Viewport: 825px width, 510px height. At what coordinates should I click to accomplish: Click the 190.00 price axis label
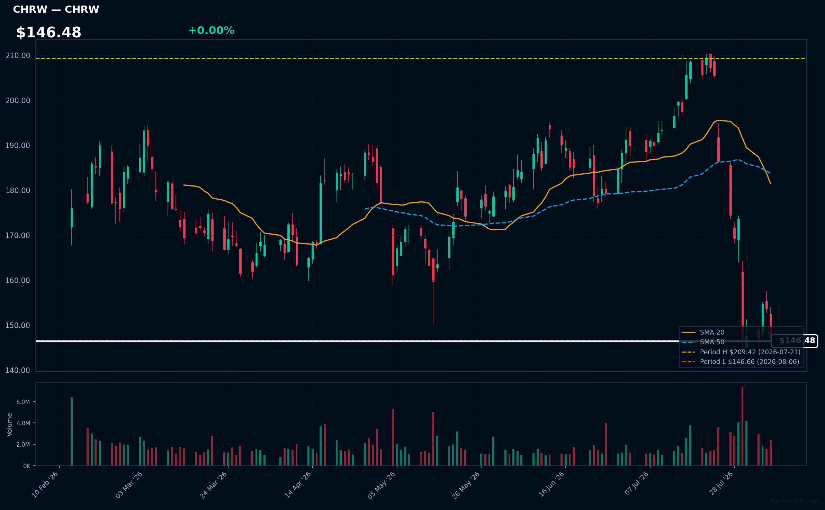coord(18,146)
